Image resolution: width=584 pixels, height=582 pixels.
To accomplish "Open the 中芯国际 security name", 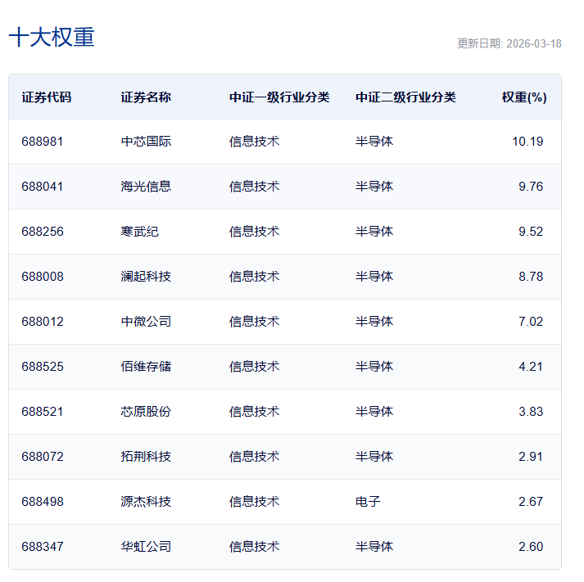I will [x=146, y=142].
